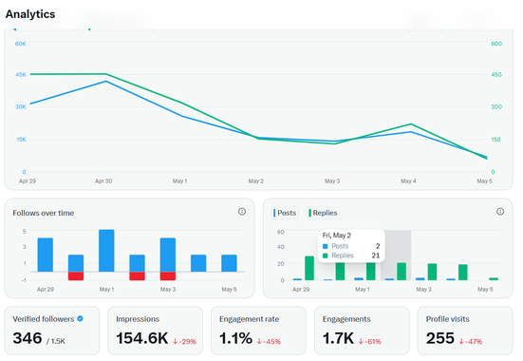523x361 pixels.
Task: Open the Profile visits metric card
Action: coord(465,331)
